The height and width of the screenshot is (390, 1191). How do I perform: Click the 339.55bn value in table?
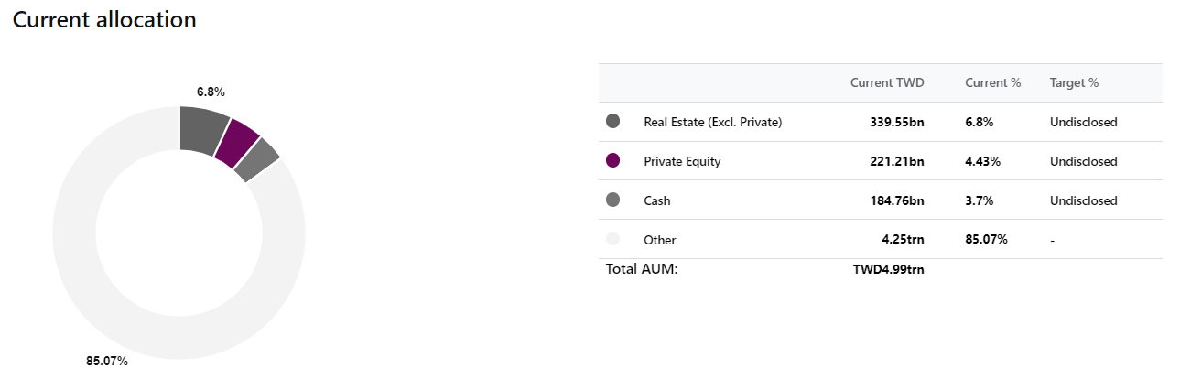coord(897,122)
